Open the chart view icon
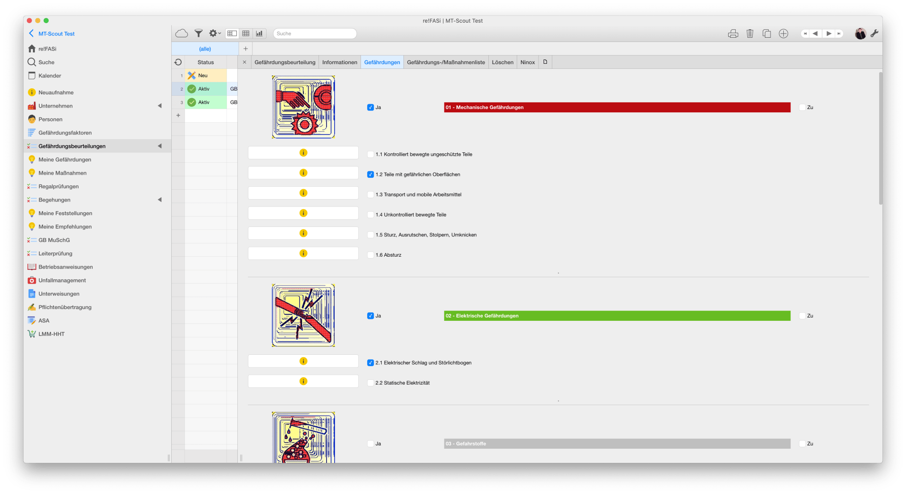 click(x=259, y=33)
